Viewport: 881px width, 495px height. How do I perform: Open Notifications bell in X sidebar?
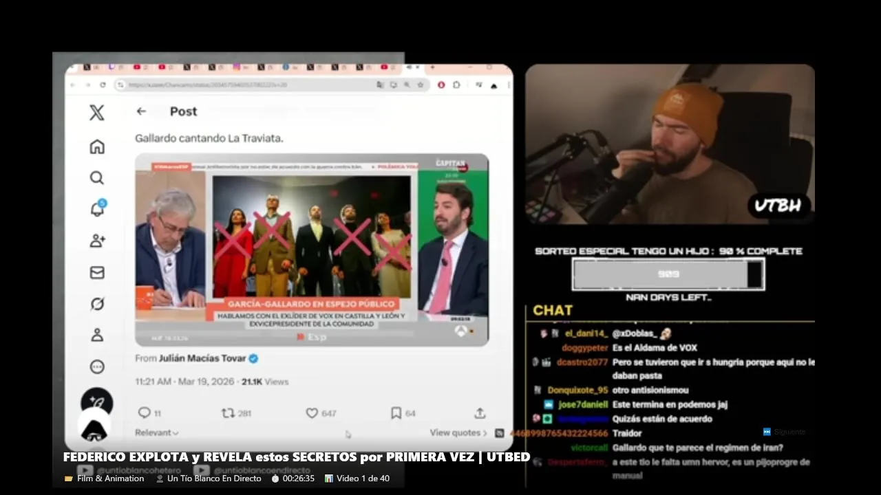point(98,209)
